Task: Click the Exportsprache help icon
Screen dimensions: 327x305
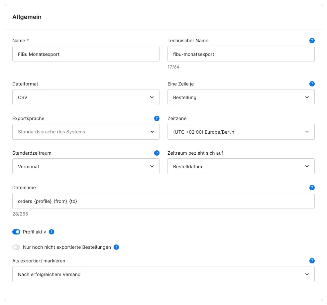Action: coord(157,118)
